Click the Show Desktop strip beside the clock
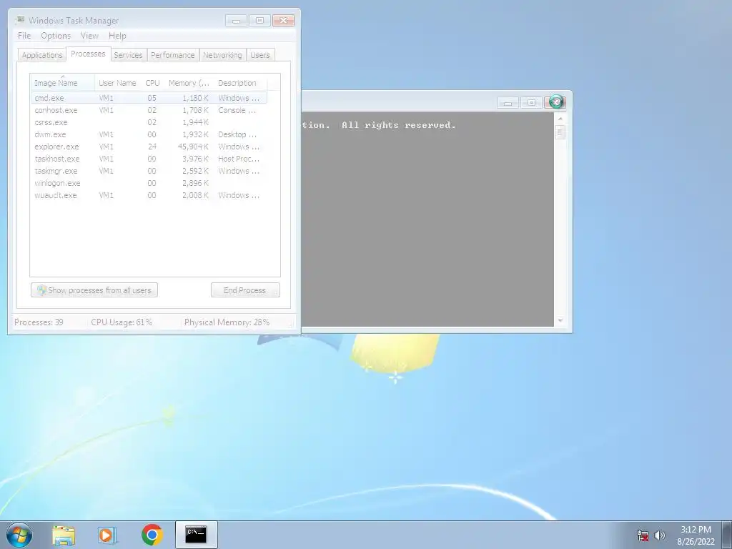Screen dimensions: 732x549 726,535
